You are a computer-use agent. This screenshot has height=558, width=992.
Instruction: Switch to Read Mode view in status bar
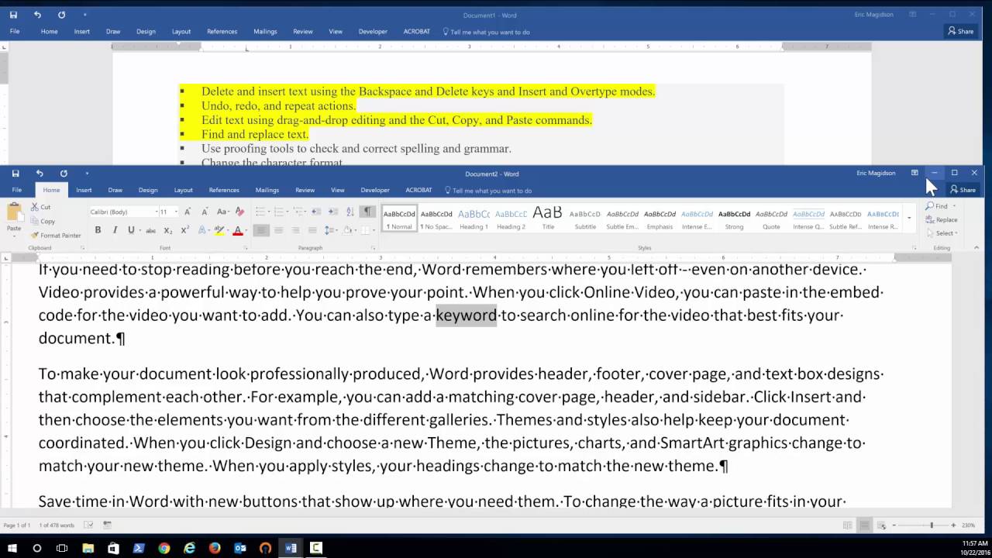[847, 525]
